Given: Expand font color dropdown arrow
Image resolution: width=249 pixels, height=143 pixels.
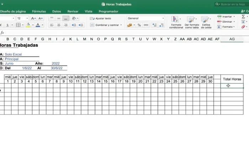Looking at the screenshot, I should 42,25.
